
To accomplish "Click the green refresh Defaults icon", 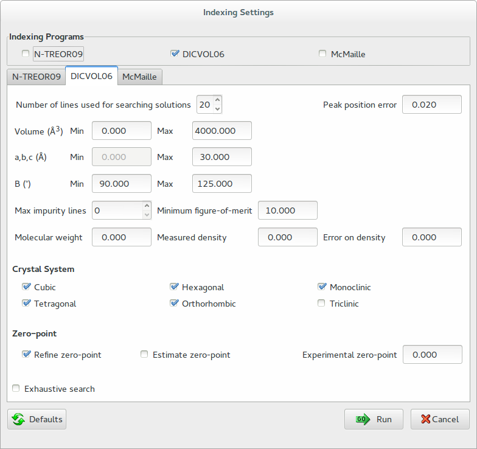I will 18,419.
